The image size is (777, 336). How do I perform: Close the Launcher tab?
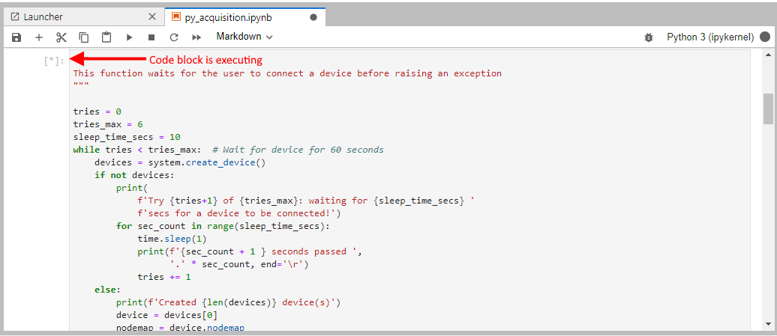152,16
